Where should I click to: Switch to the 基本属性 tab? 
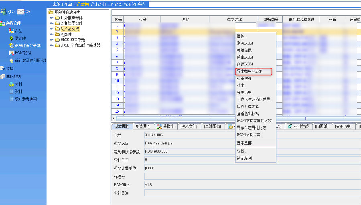(x=122, y=126)
